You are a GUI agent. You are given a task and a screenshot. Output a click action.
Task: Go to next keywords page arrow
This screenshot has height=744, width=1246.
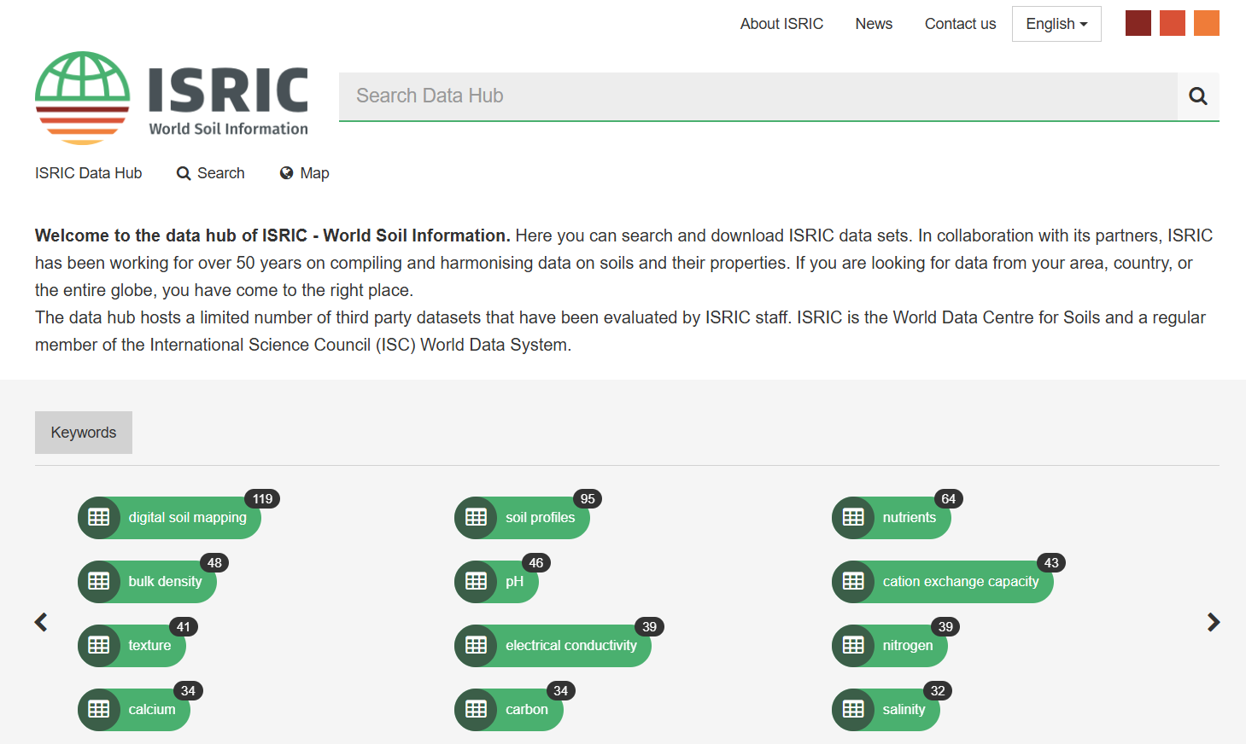click(1213, 622)
